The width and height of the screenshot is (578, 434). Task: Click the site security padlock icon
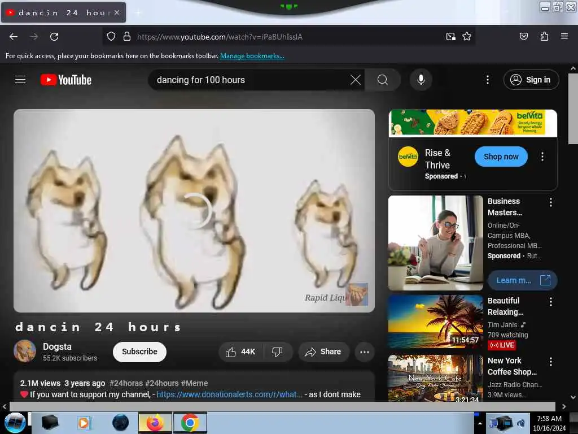click(127, 36)
